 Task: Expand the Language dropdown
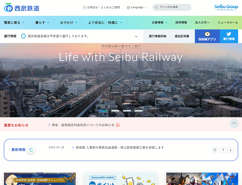pos(145,8)
